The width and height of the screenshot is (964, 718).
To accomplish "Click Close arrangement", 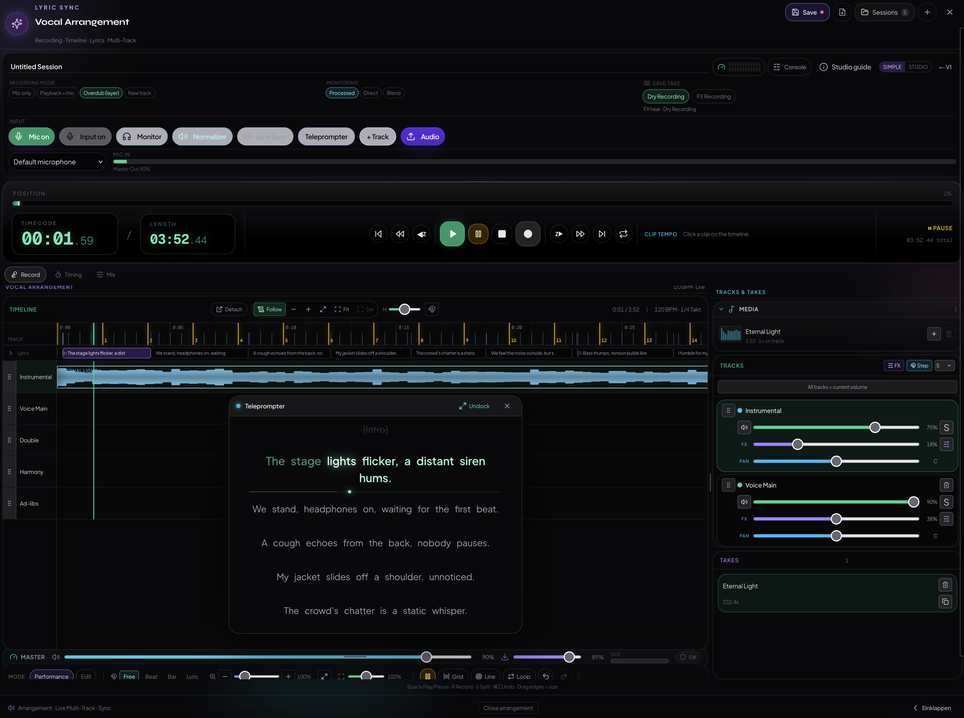I will [x=508, y=708].
